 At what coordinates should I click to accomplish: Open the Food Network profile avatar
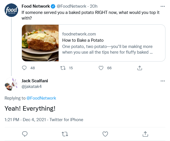click(x=11, y=10)
